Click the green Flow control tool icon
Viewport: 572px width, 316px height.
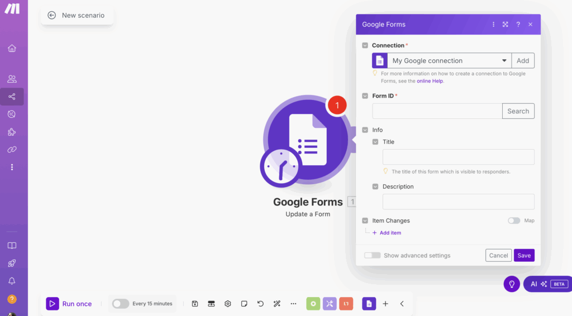(313, 304)
